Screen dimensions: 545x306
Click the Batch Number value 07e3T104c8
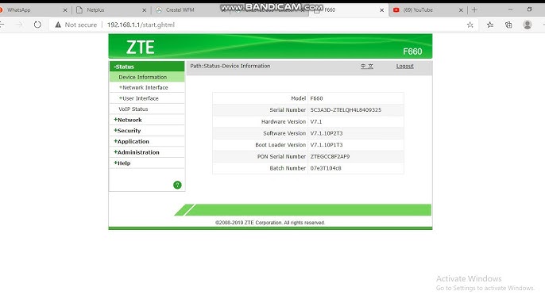coord(326,168)
